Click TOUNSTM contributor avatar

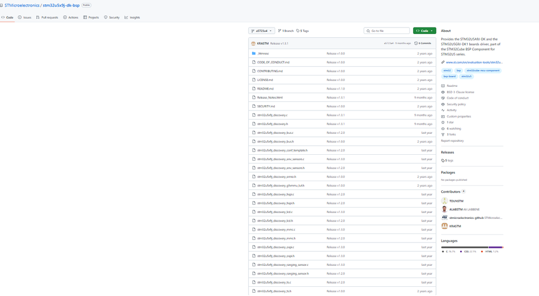(x=445, y=201)
